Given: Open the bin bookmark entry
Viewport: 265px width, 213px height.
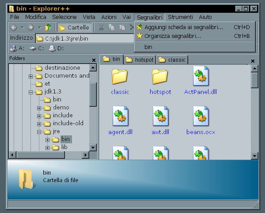Looking at the screenshot, I should point(195,47).
